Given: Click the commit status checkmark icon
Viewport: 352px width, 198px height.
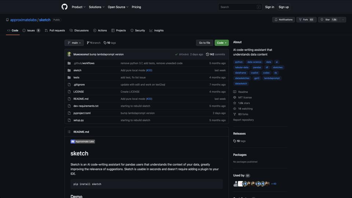Looking at the screenshot, I should [176, 54].
